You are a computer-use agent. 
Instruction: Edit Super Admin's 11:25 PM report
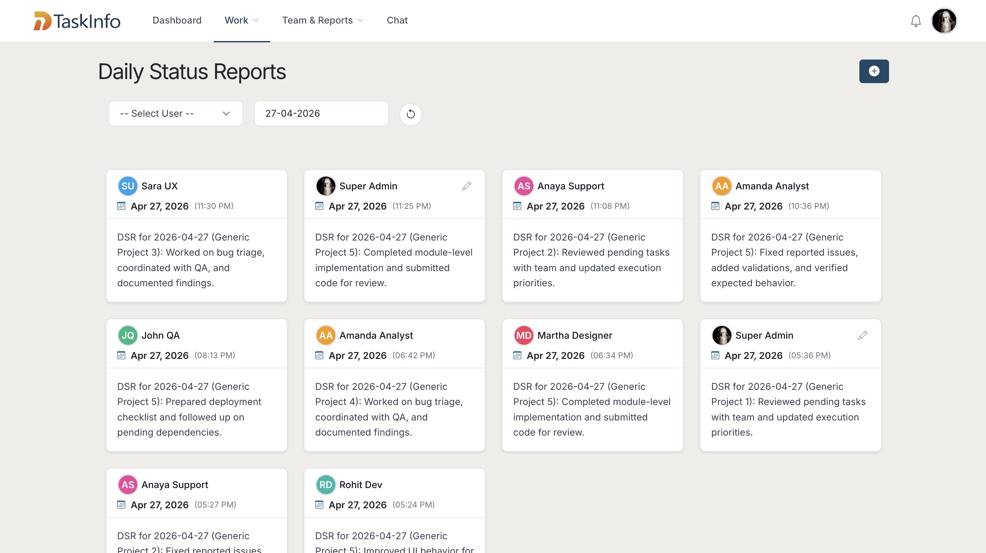[467, 186]
